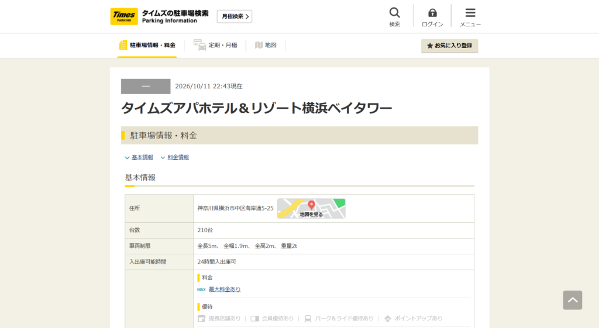Open the 最大料金あり link

[x=225, y=289]
